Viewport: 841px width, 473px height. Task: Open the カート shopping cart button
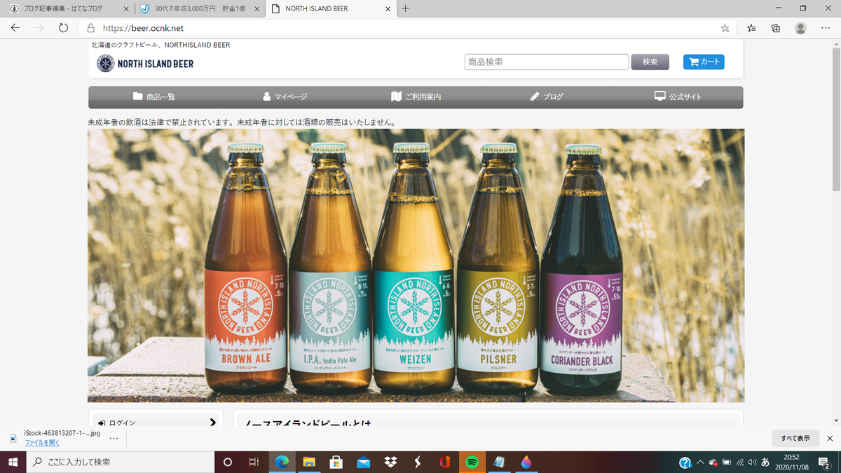(704, 62)
